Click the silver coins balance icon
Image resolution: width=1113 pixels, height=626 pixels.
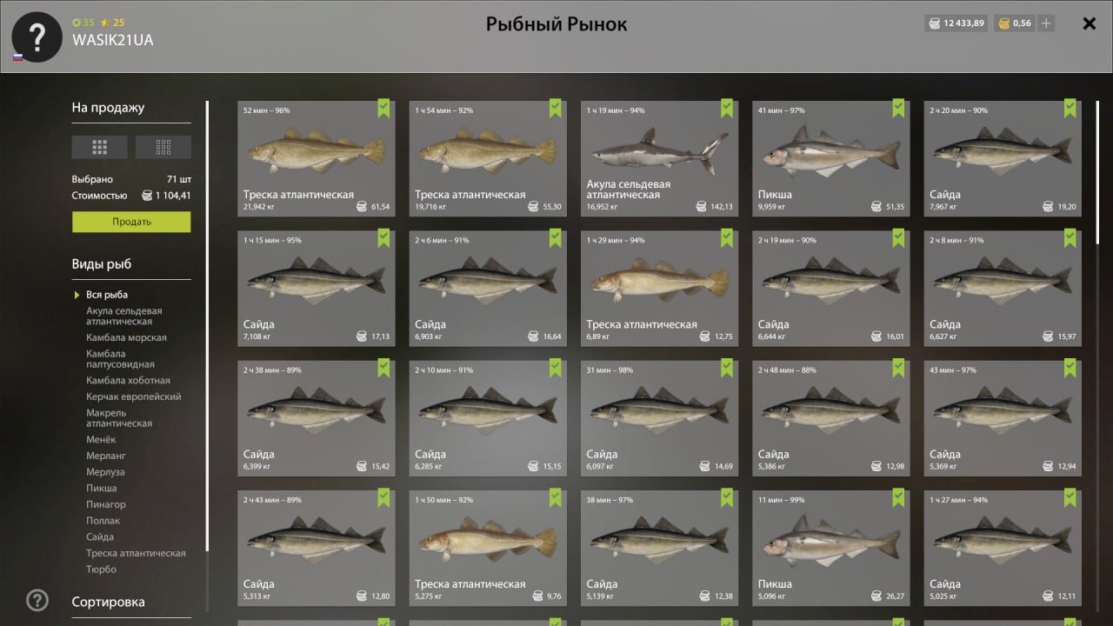(936, 23)
